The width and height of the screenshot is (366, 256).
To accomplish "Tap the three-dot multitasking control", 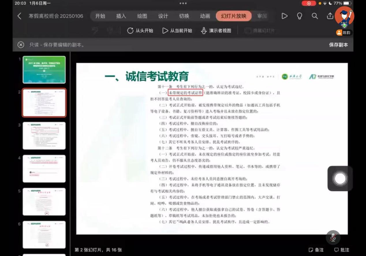I will [x=183, y=3].
